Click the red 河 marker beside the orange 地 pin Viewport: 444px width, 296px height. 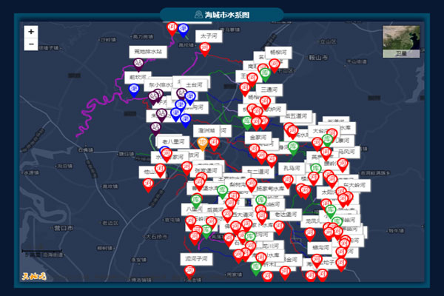(x=215, y=144)
